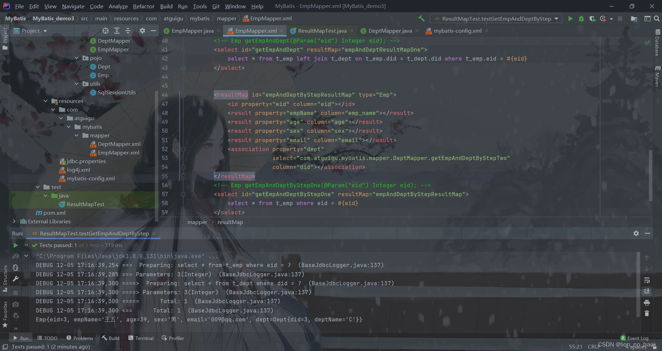Image resolution: width=662 pixels, height=351 pixels.
Task: Clear console with trash icon
Action: pyautogui.click(x=647, y=313)
